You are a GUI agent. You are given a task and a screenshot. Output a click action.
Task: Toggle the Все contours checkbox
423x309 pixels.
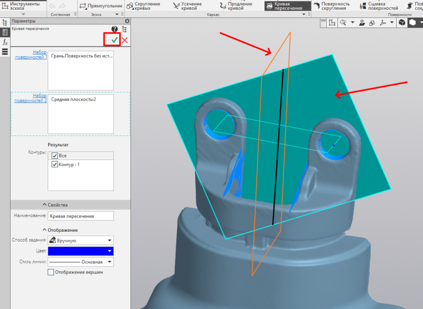[55, 155]
